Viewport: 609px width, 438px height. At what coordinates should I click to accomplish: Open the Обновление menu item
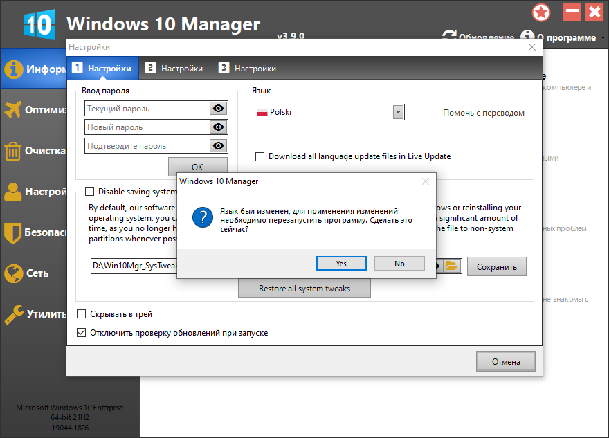click(487, 37)
